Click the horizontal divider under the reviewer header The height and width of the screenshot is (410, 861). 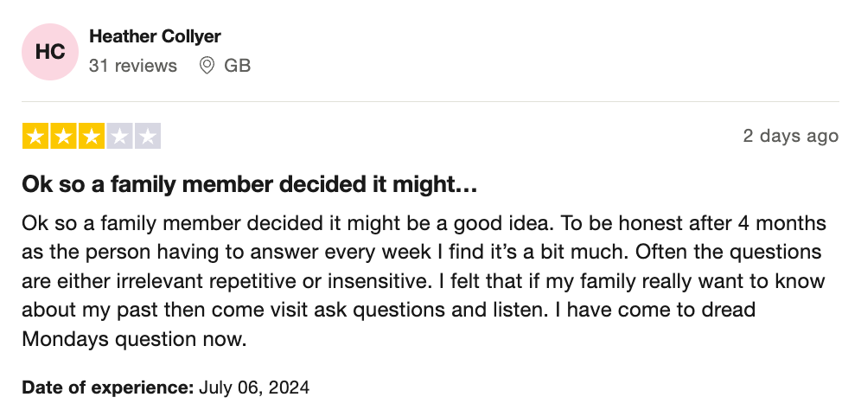[430, 101]
